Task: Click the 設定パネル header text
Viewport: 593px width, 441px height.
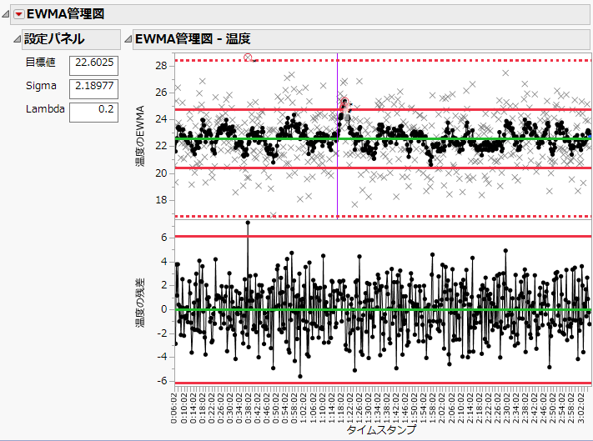Action: (x=54, y=39)
